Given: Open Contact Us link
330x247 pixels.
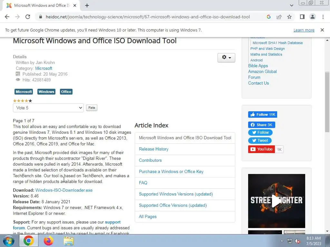Looking at the screenshot, I should (258, 83).
